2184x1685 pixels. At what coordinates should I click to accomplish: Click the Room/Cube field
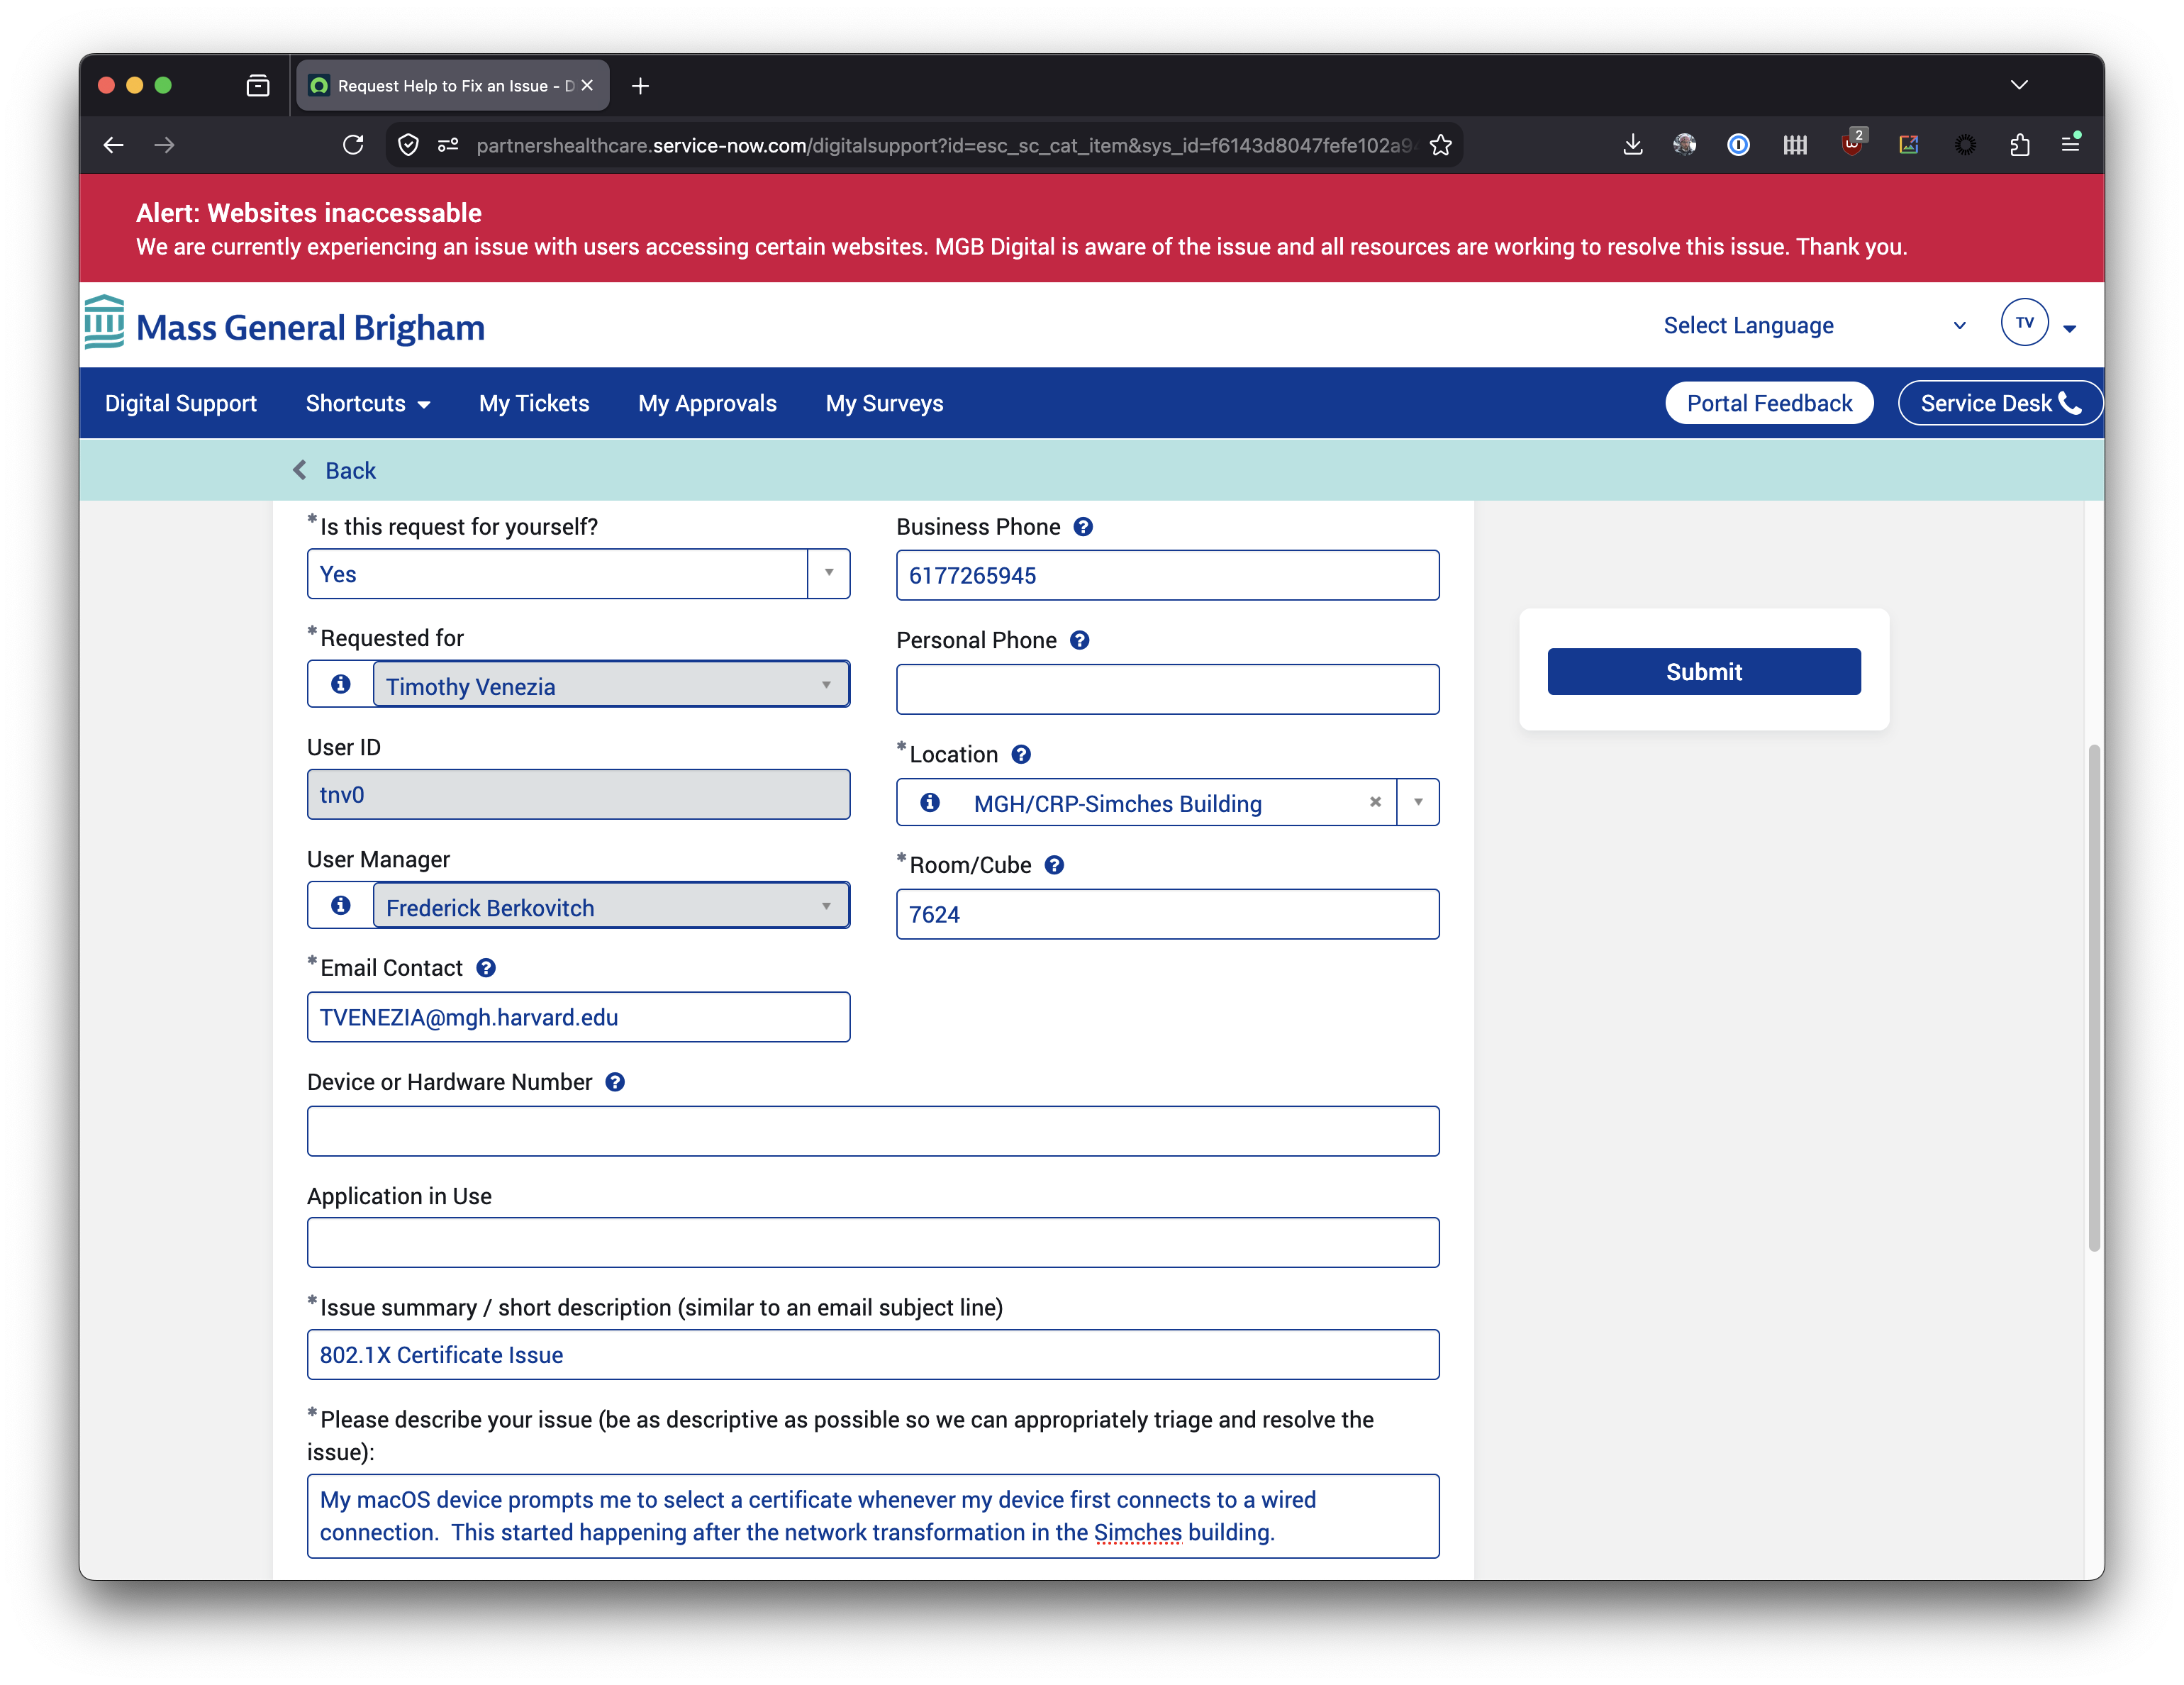pos(1167,914)
